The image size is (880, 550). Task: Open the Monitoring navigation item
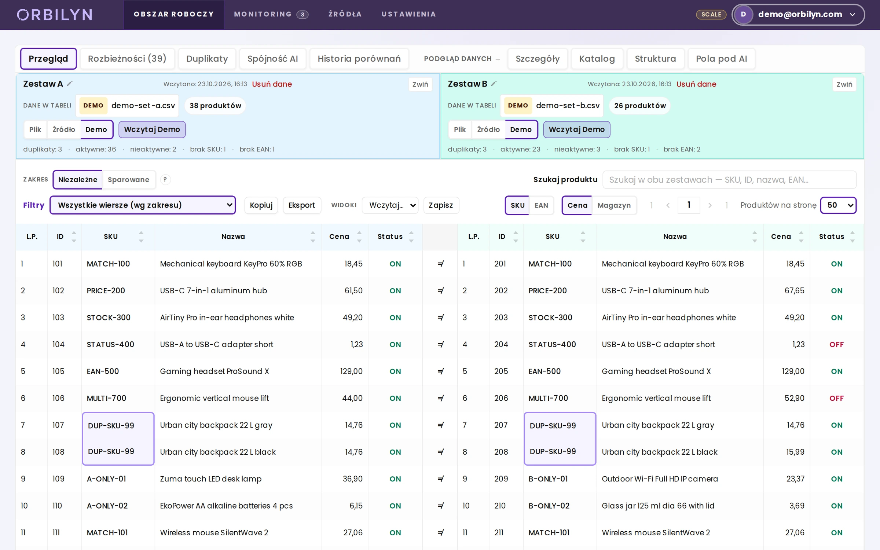(271, 14)
